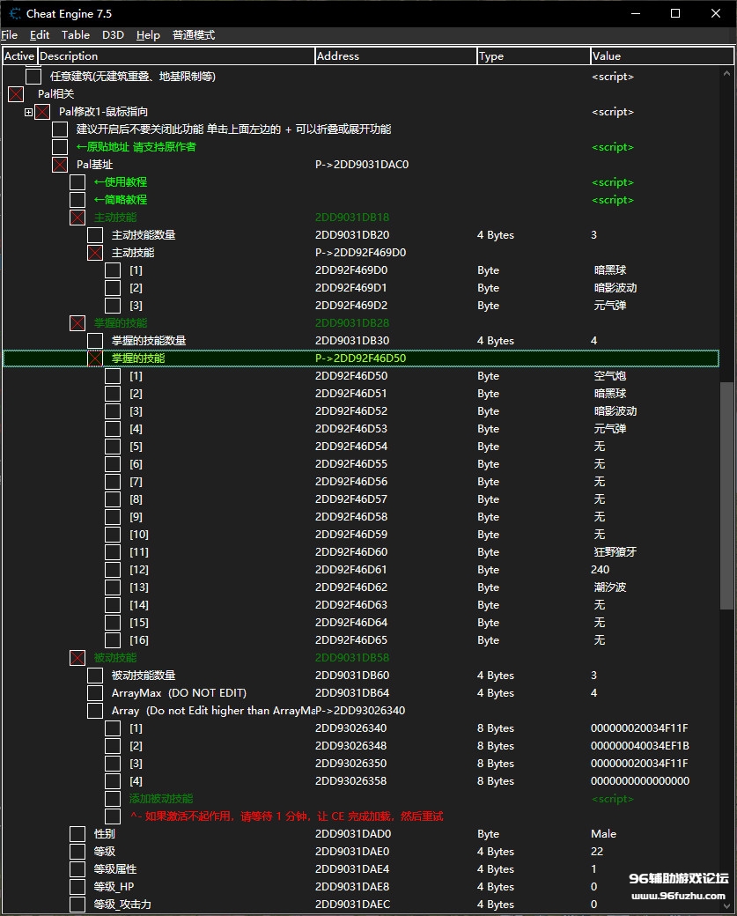Click the 添加被动技能 script entry
This screenshot has height=916, width=737.
[x=160, y=799]
